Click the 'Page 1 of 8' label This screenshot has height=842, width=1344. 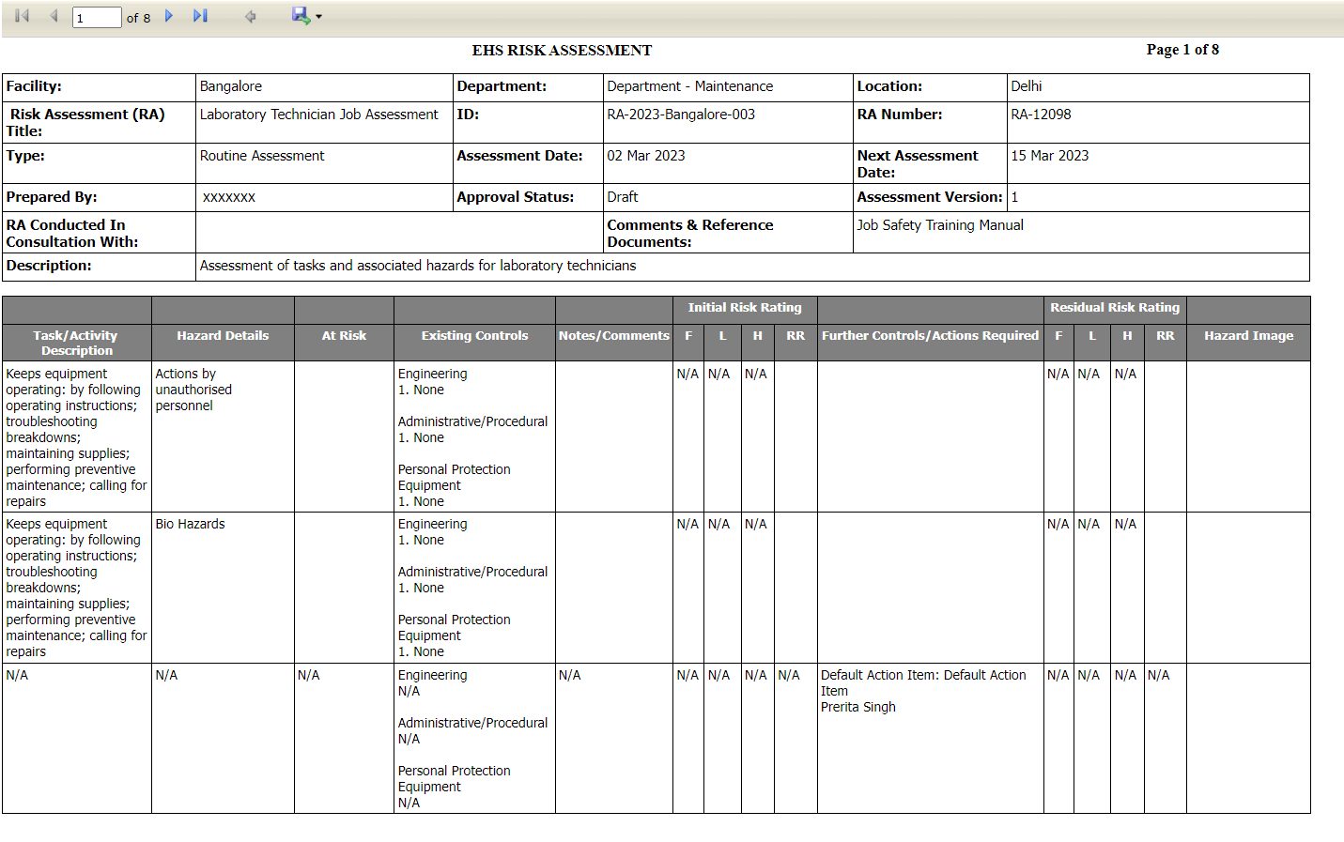(1182, 50)
